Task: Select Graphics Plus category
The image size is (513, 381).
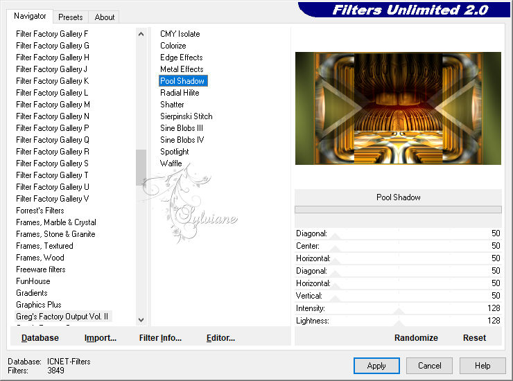Action: click(x=39, y=305)
